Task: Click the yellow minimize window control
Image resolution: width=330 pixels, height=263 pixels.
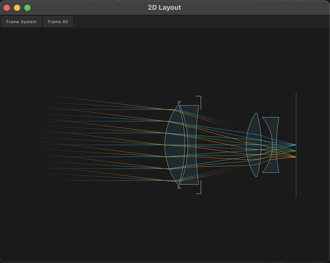Action: point(17,7)
